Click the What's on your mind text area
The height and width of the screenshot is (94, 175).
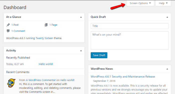[x=129, y=40]
